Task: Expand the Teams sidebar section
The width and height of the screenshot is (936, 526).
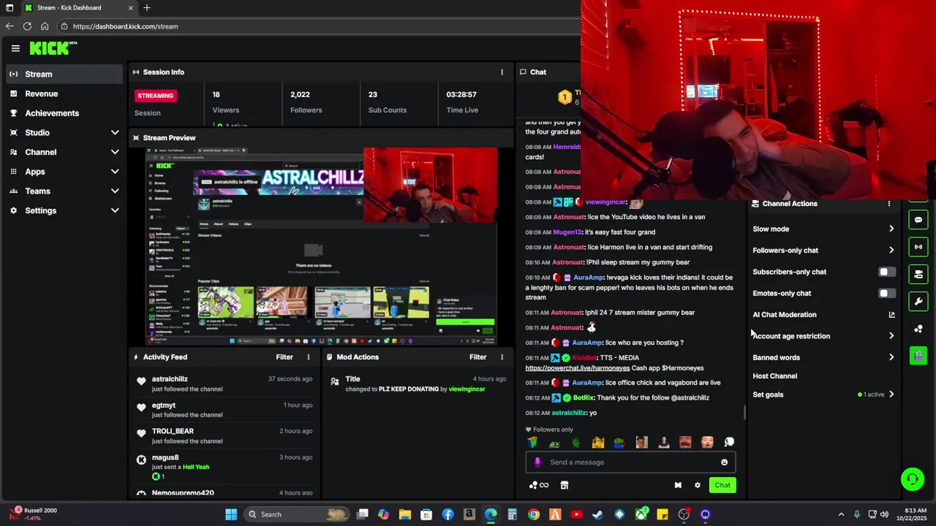Action: coord(115,191)
